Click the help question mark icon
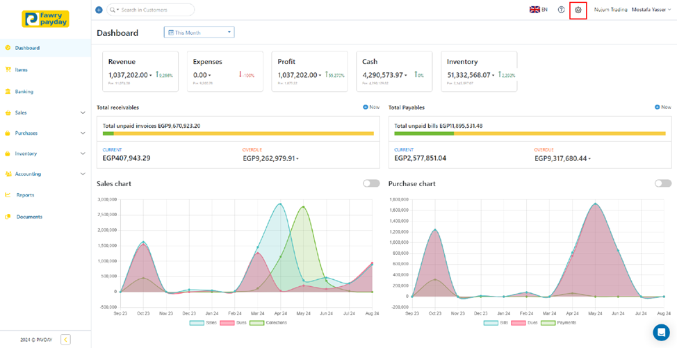677x348 pixels. coord(561,10)
